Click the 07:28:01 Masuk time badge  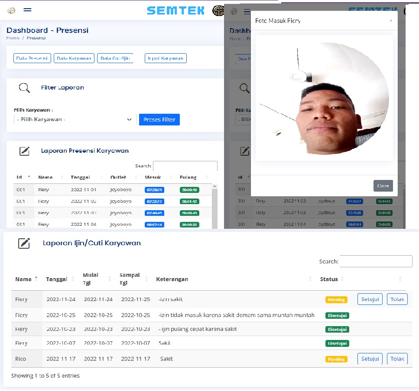(154, 190)
